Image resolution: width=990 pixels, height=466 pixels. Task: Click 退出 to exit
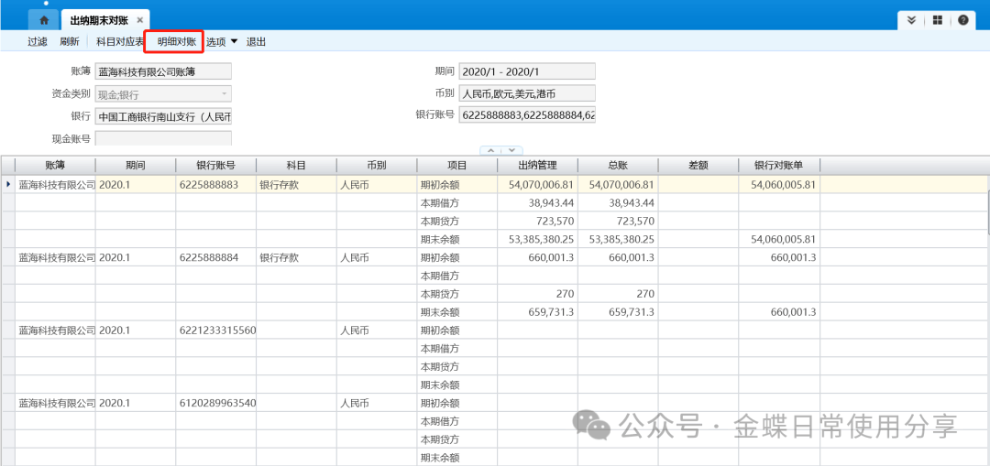click(x=256, y=41)
